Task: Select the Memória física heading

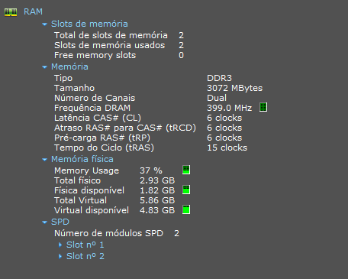Action: coord(82,159)
